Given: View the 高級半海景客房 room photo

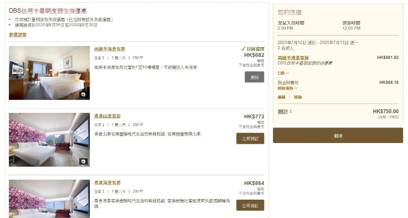Looking at the screenshot, I should 49,73.
